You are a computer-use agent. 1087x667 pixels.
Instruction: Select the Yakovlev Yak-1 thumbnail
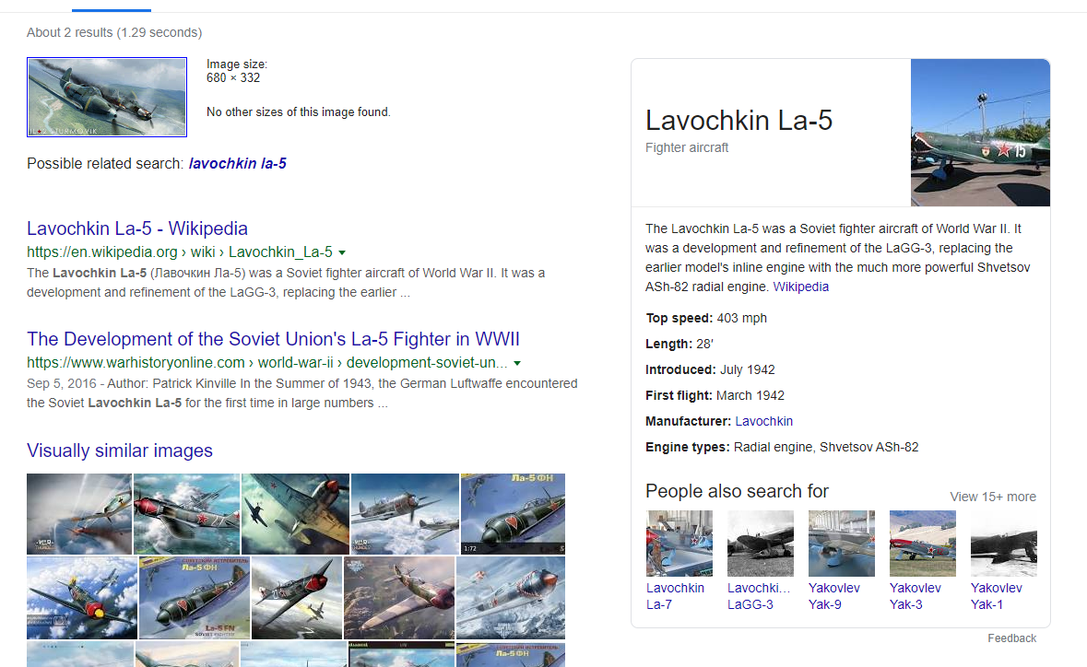(x=1004, y=544)
